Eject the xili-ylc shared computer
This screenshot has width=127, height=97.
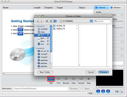(48, 51)
